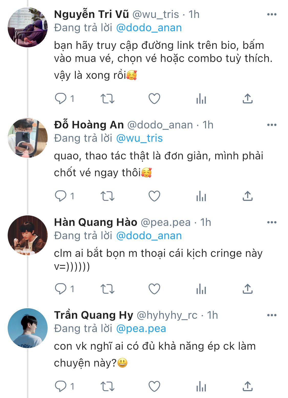Reply to Hàn Quang Hào's tweet
Screen dimensions: 288x398
click(x=61, y=289)
